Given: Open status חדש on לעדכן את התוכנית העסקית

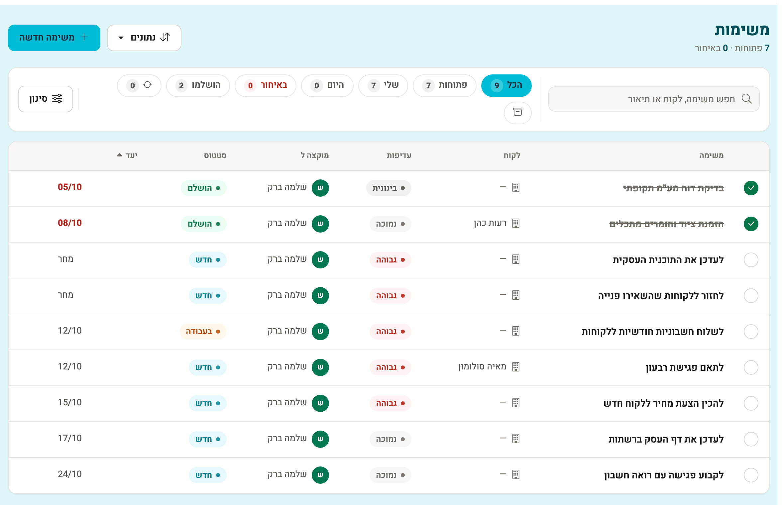Looking at the screenshot, I should coord(207,260).
